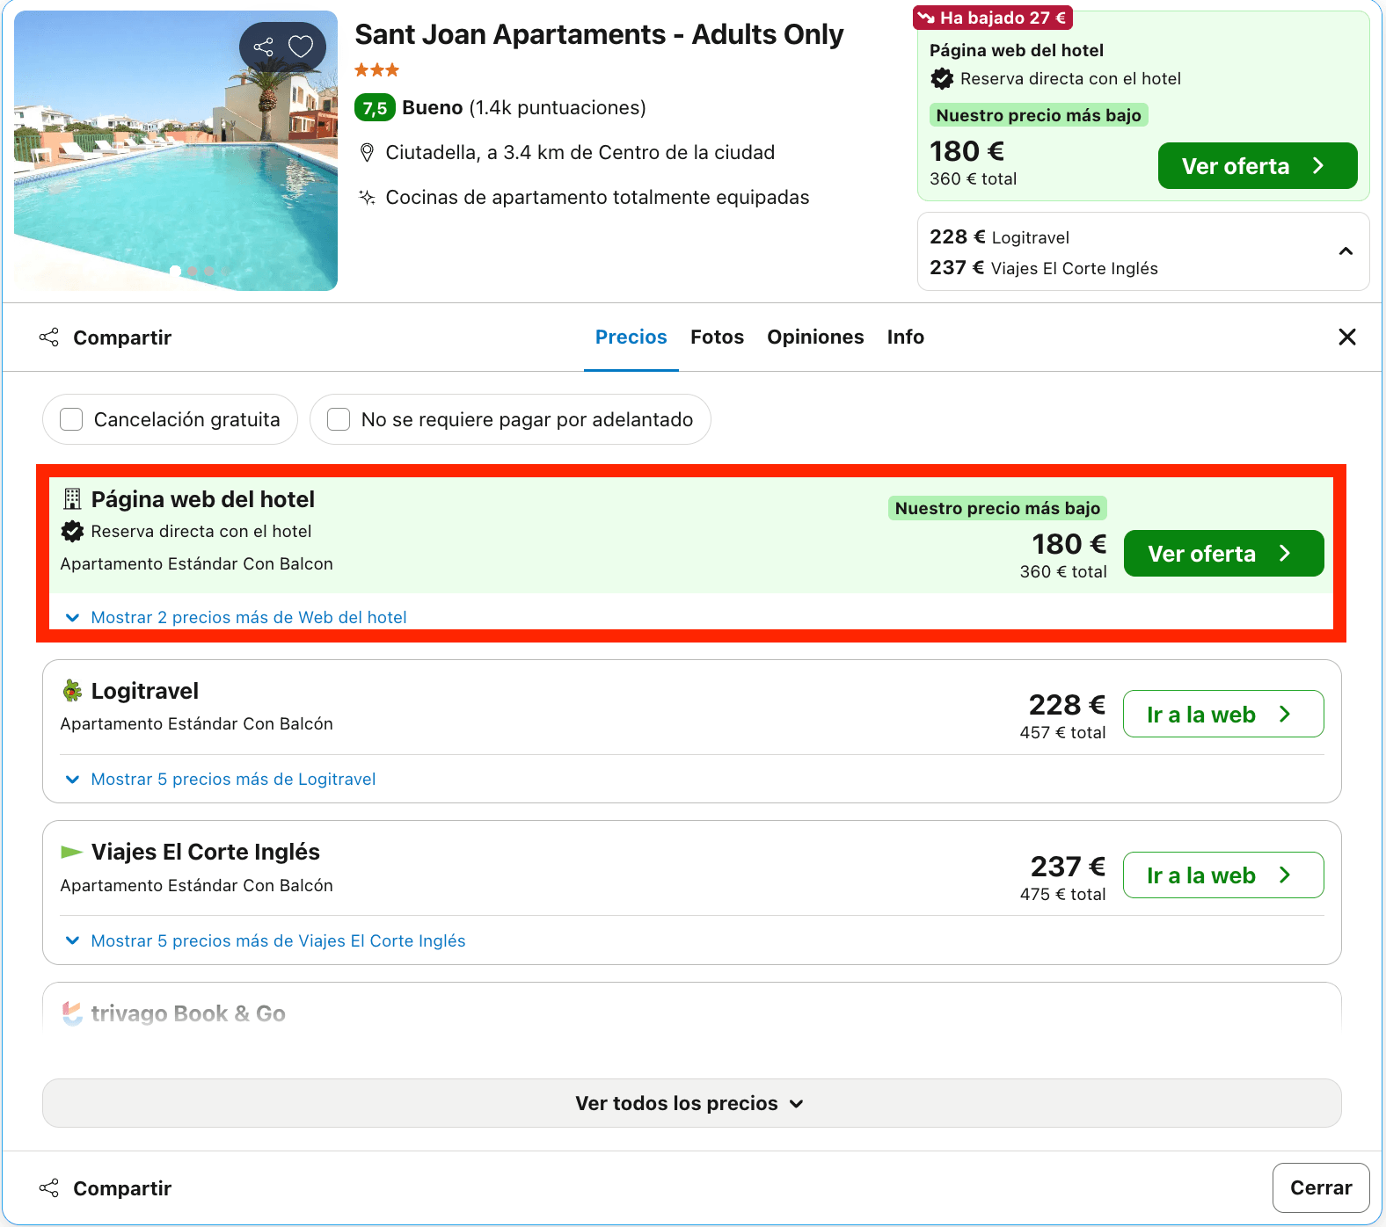Click Ver oferta in the hotel website row
This screenshot has height=1227, width=1386.
coord(1224,554)
